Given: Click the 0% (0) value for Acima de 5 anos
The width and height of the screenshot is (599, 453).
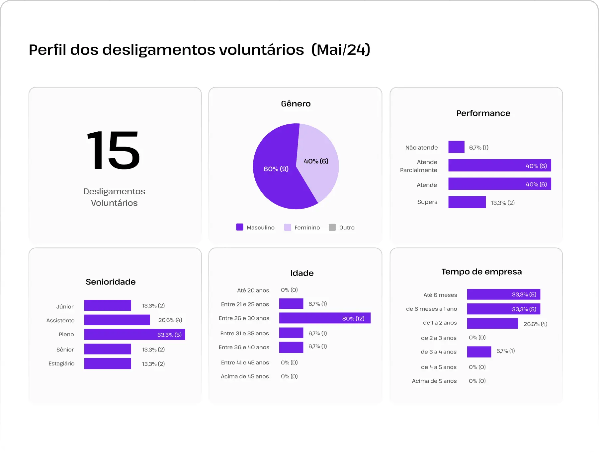Looking at the screenshot, I should (477, 381).
